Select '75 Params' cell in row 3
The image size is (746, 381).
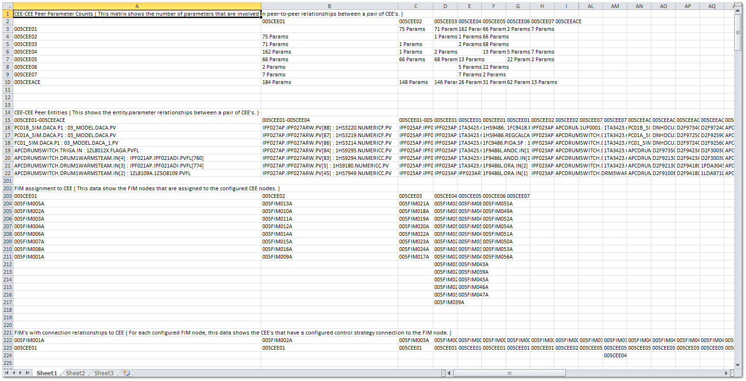click(x=415, y=29)
